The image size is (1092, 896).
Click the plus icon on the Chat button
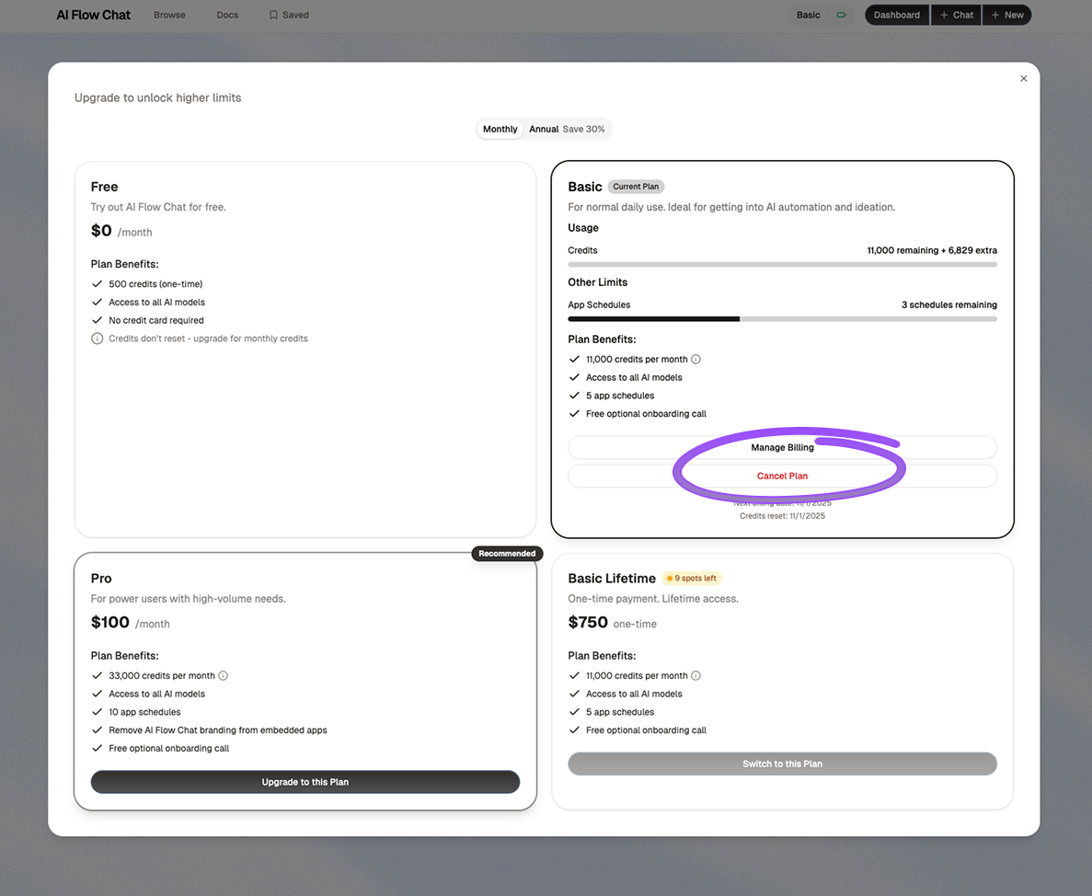[944, 15]
